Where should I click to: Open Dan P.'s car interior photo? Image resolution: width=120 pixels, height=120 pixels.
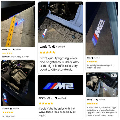pos(18,83)
